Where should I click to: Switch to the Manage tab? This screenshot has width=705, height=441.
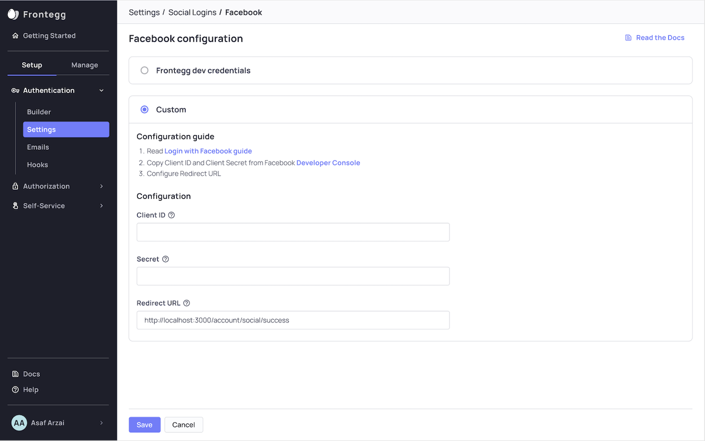[x=85, y=65]
